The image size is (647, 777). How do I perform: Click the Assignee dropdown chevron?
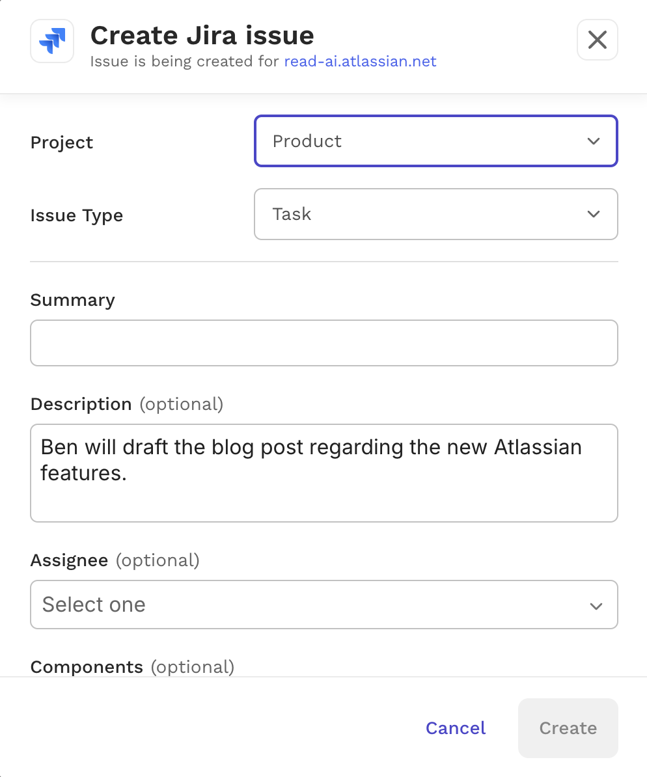coord(596,605)
